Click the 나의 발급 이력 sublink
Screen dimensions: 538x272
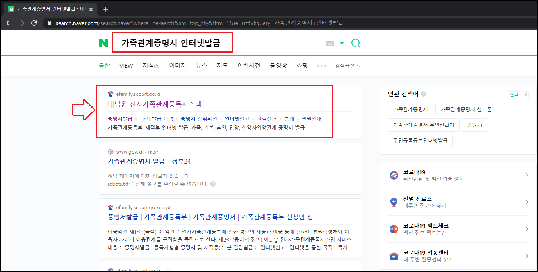[157, 119]
